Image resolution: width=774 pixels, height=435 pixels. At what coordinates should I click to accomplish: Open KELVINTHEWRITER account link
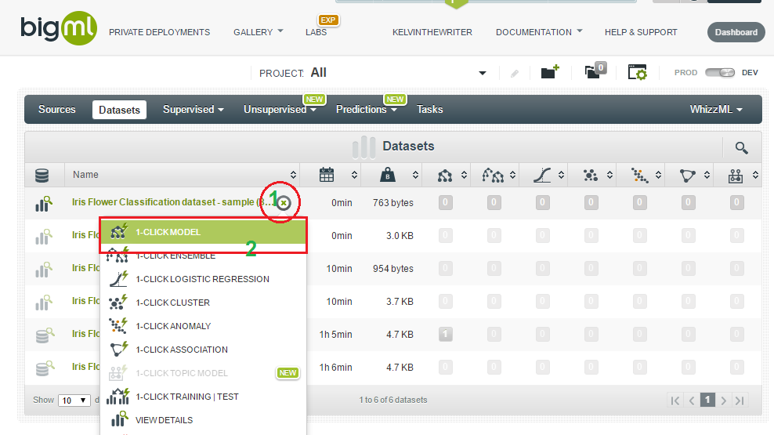[x=432, y=32]
